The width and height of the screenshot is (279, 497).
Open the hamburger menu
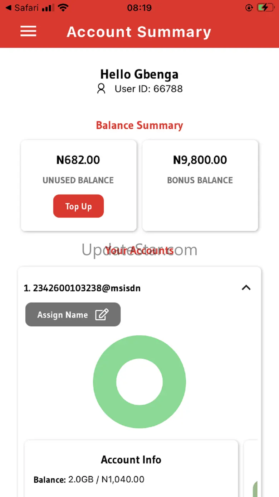(28, 32)
